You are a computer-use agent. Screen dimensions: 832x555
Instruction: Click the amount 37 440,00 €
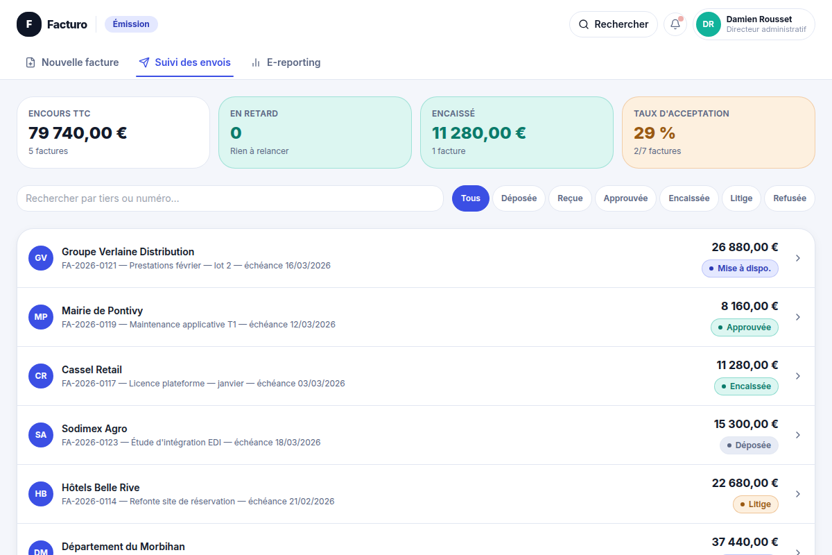click(x=745, y=542)
